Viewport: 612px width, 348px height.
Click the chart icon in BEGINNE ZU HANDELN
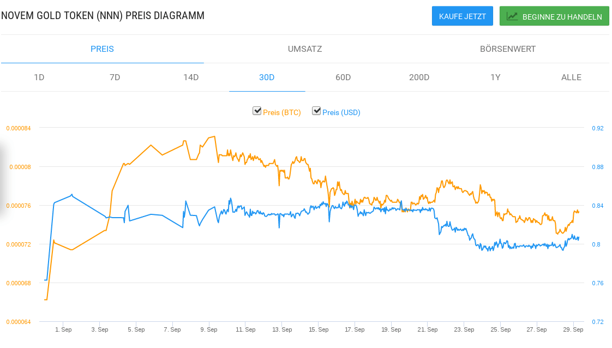click(512, 16)
